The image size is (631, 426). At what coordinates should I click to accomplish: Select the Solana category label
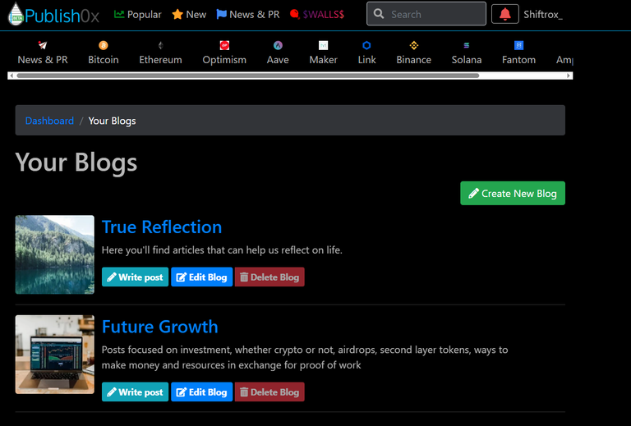click(467, 59)
